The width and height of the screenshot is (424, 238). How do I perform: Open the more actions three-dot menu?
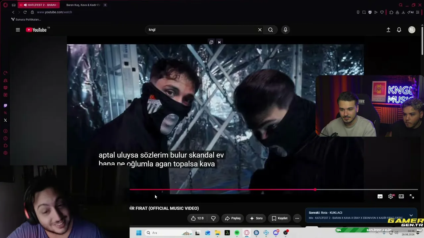297,218
